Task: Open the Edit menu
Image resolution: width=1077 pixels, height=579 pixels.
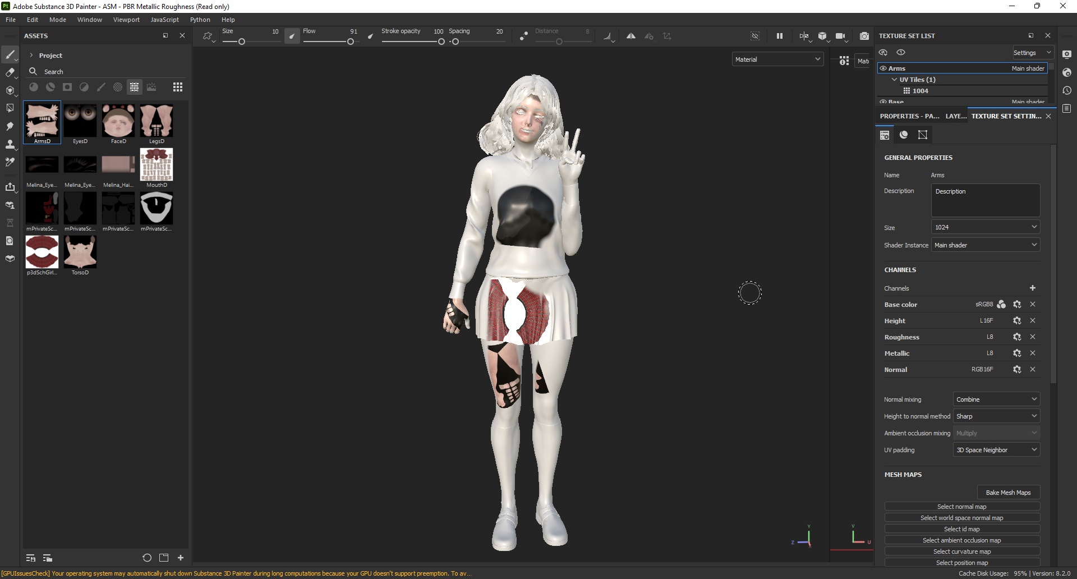Action: [33, 20]
